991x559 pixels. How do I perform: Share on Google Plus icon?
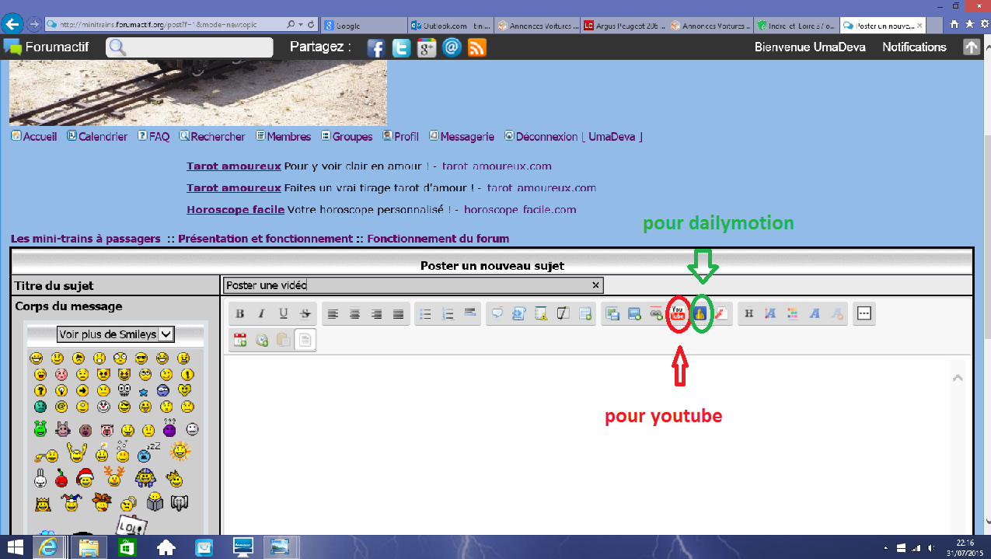click(426, 47)
